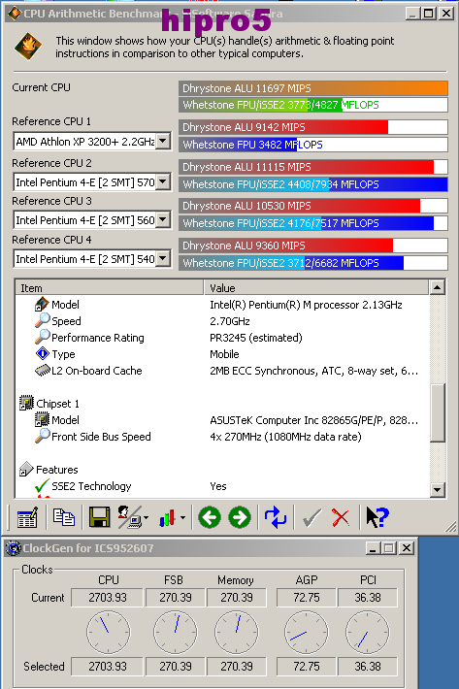Click the Chipset 1 chip icon
Viewport: 459px width, 689px height.
point(26,403)
